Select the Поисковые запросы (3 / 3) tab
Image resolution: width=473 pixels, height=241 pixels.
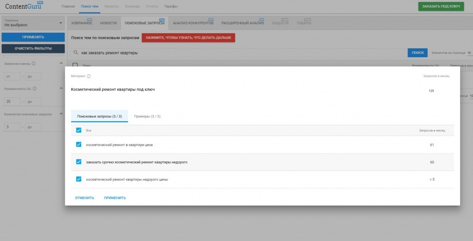click(x=99, y=116)
